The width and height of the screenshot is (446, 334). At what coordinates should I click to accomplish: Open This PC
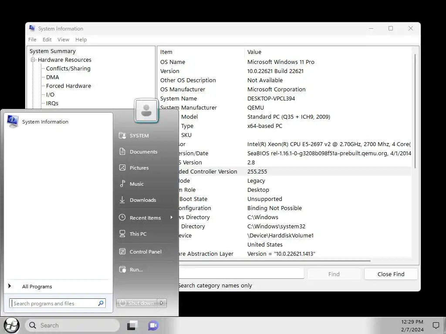138,234
